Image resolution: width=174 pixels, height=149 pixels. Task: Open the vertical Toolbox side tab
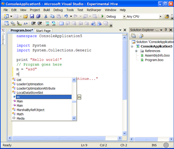tap(3, 37)
